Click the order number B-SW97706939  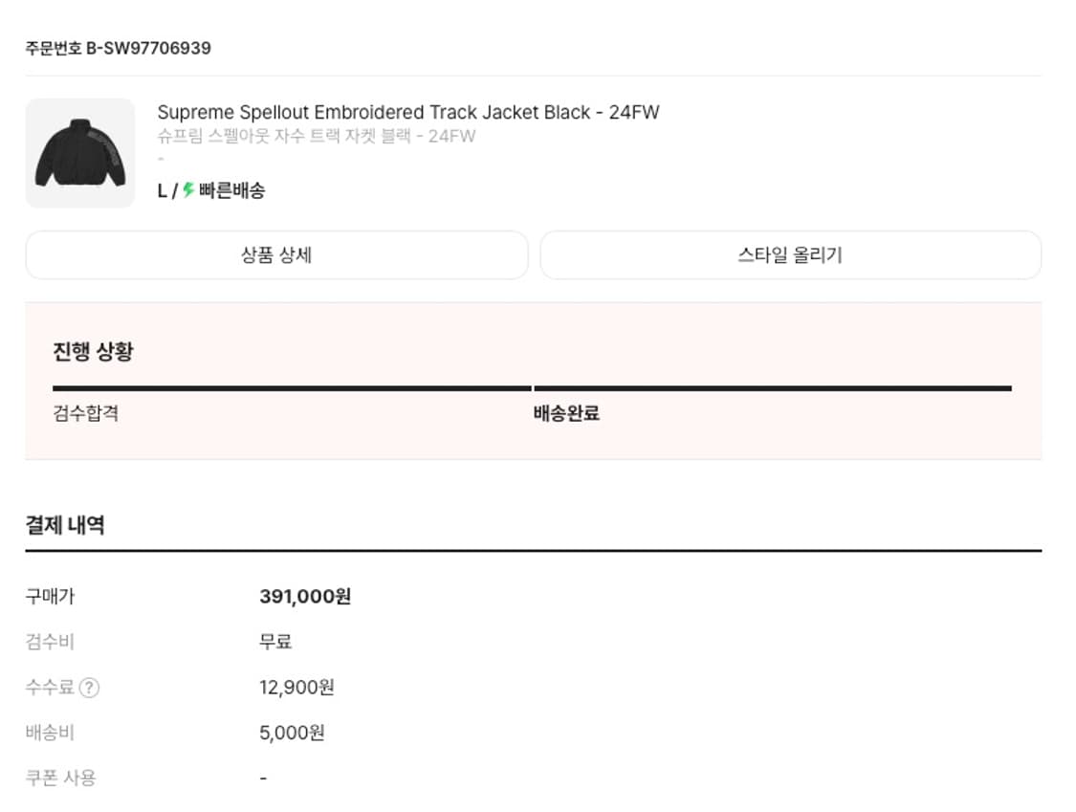tap(120, 45)
